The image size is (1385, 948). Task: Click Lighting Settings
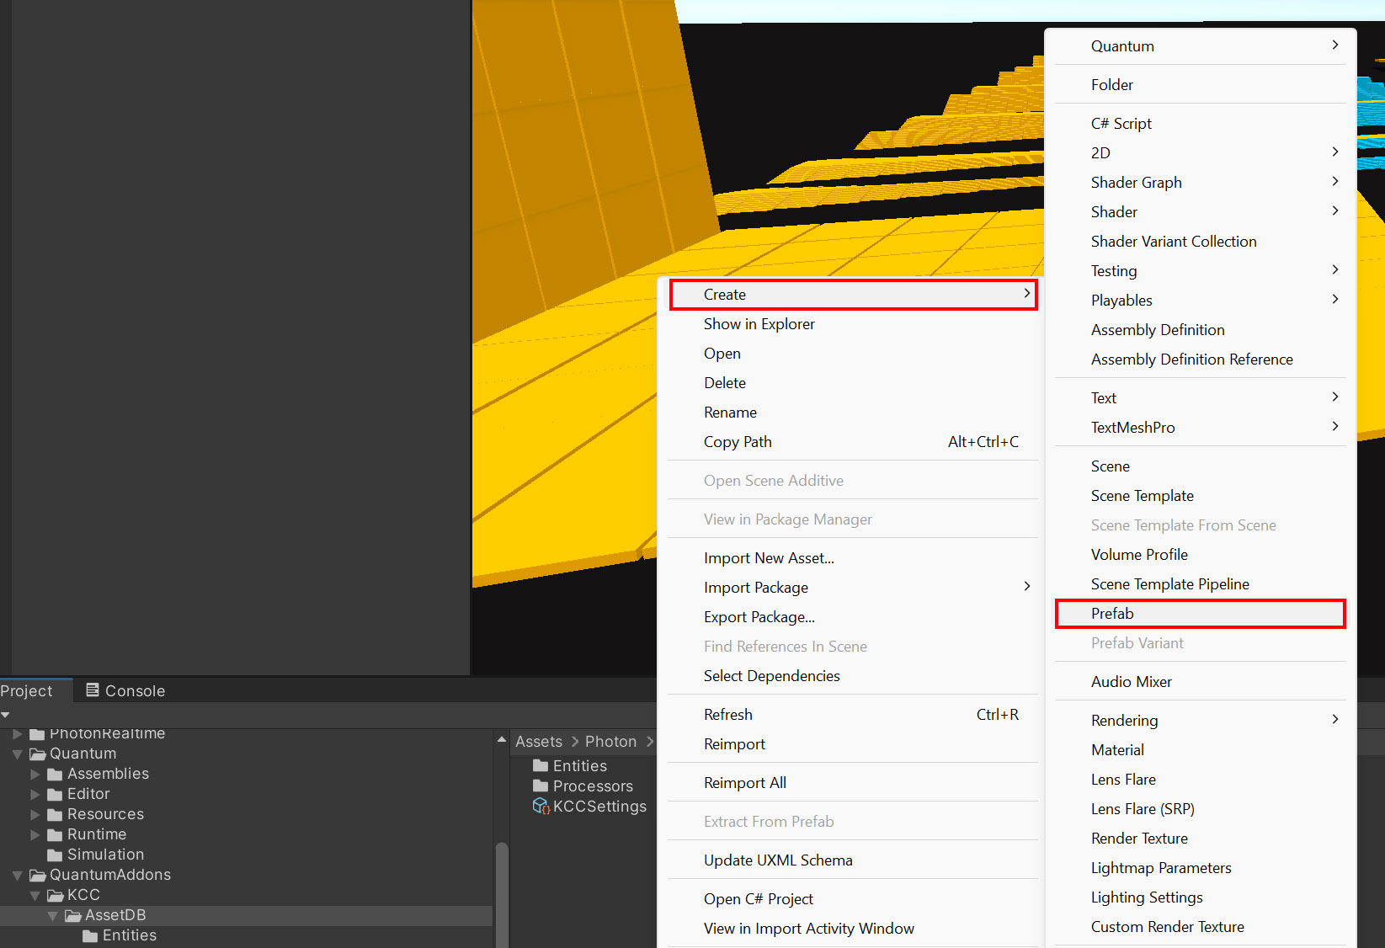1147,897
